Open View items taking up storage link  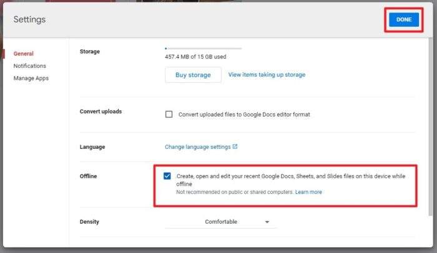[x=267, y=75]
